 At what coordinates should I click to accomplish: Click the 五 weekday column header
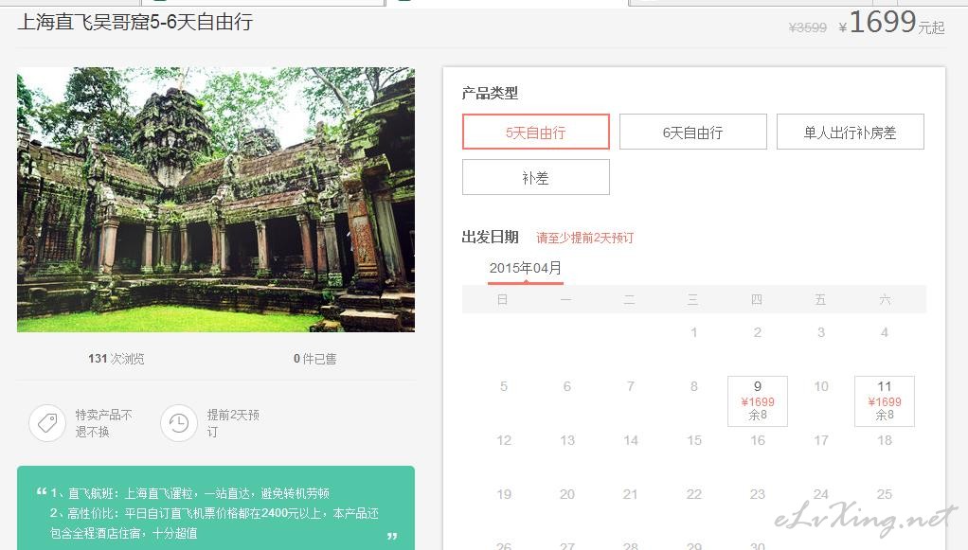click(x=820, y=299)
